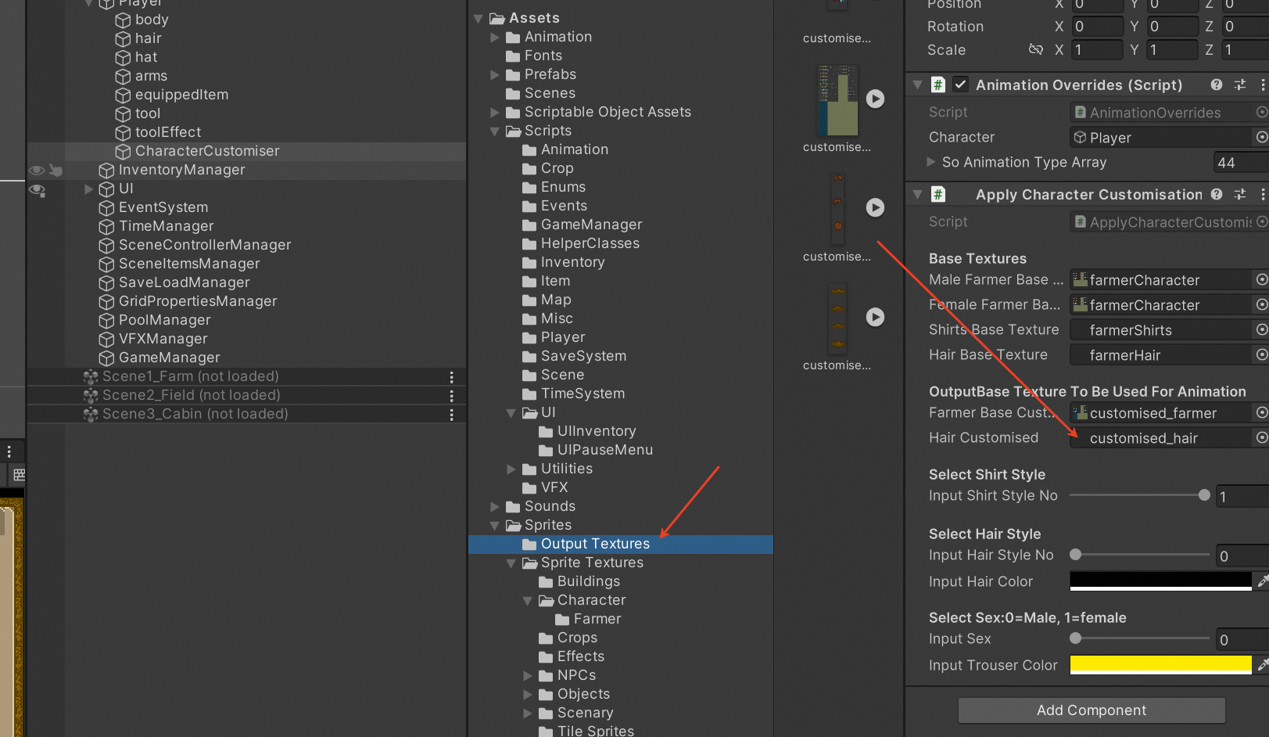Collapse the Sprites folder
Screen dimensions: 1269x737
click(494, 525)
